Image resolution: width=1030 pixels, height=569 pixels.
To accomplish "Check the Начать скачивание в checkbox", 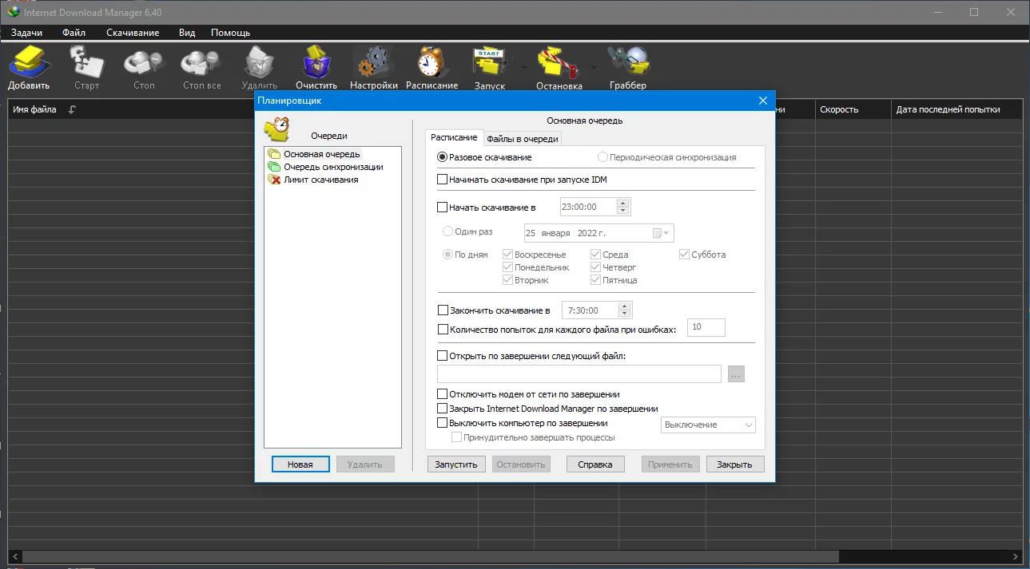I will coord(443,207).
